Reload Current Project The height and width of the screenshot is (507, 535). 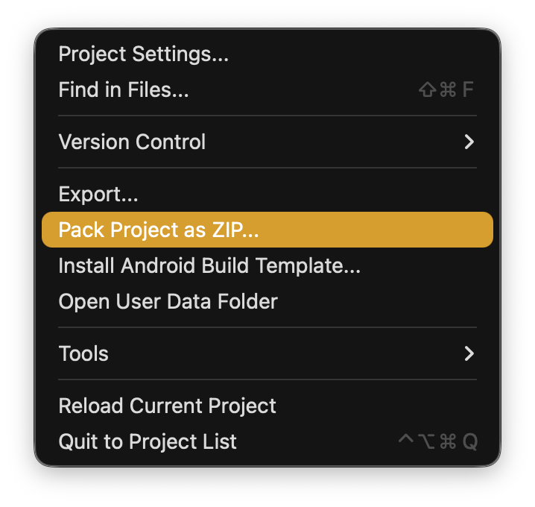pos(167,406)
